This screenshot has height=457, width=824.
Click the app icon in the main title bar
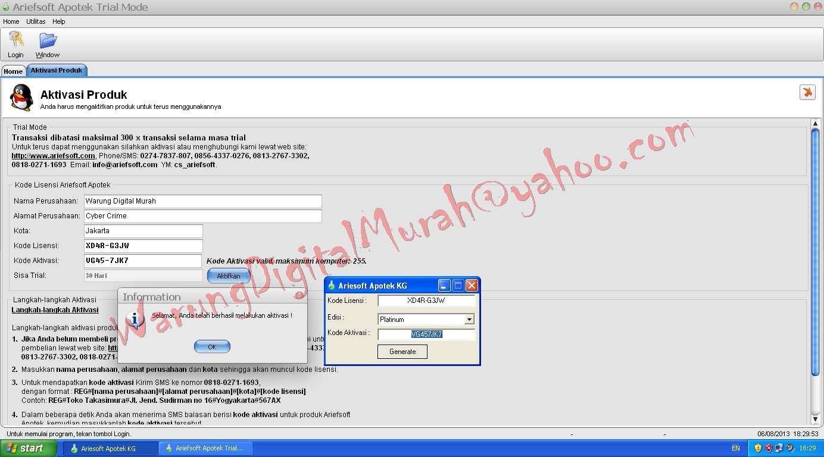pos(6,7)
